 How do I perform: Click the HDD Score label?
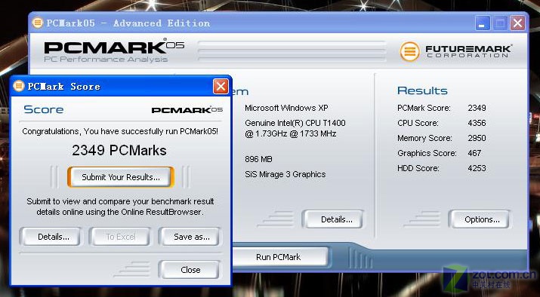418,168
